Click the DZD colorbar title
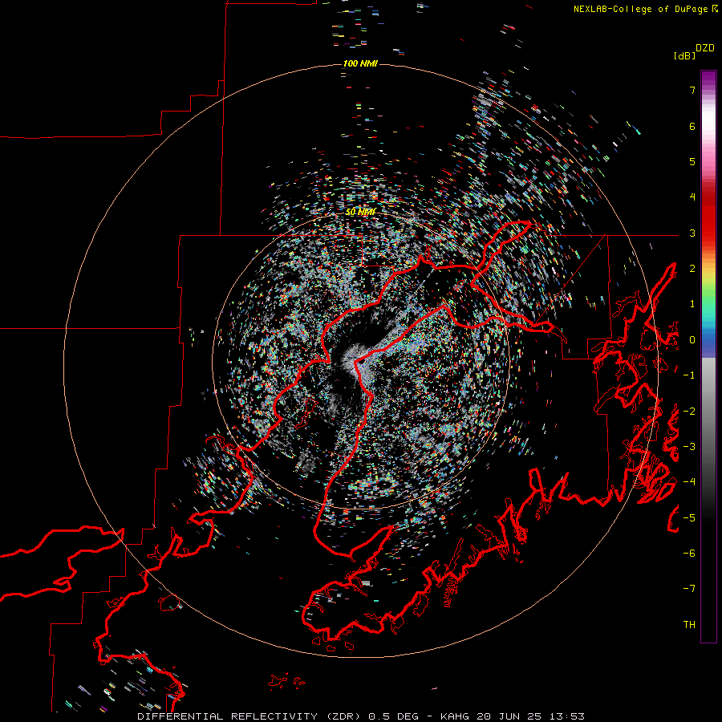 705,48
